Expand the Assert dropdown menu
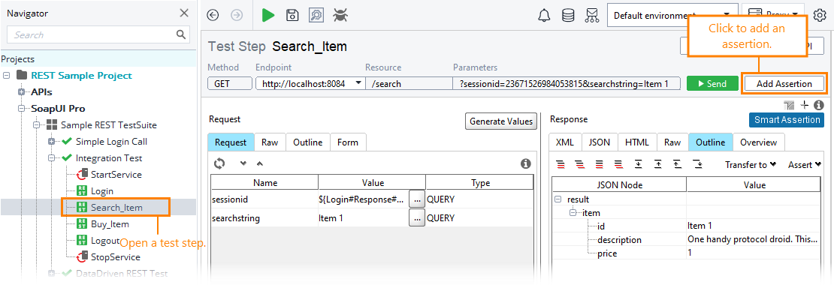This screenshot has height=285, width=834. 804,164
